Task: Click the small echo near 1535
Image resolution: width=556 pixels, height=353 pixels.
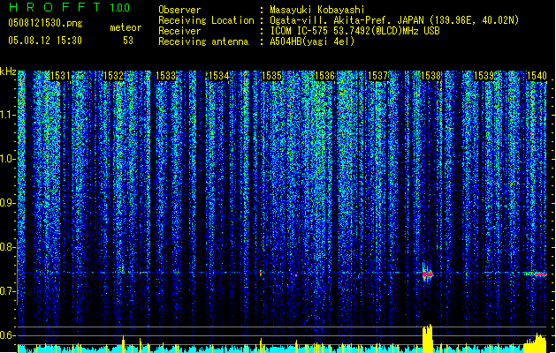Action: coord(261,273)
